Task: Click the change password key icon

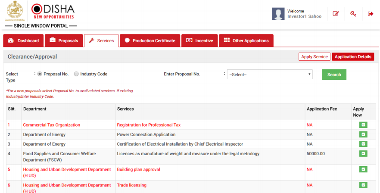Action: click(353, 14)
